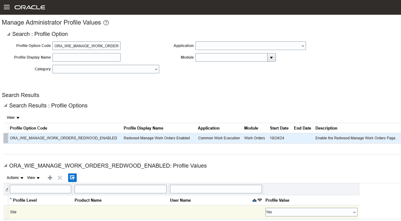Click the Product Name column header
The image size is (401, 221).
[88, 200]
